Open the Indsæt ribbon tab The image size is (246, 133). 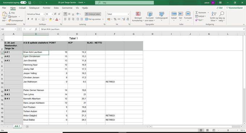coord(22,8)
